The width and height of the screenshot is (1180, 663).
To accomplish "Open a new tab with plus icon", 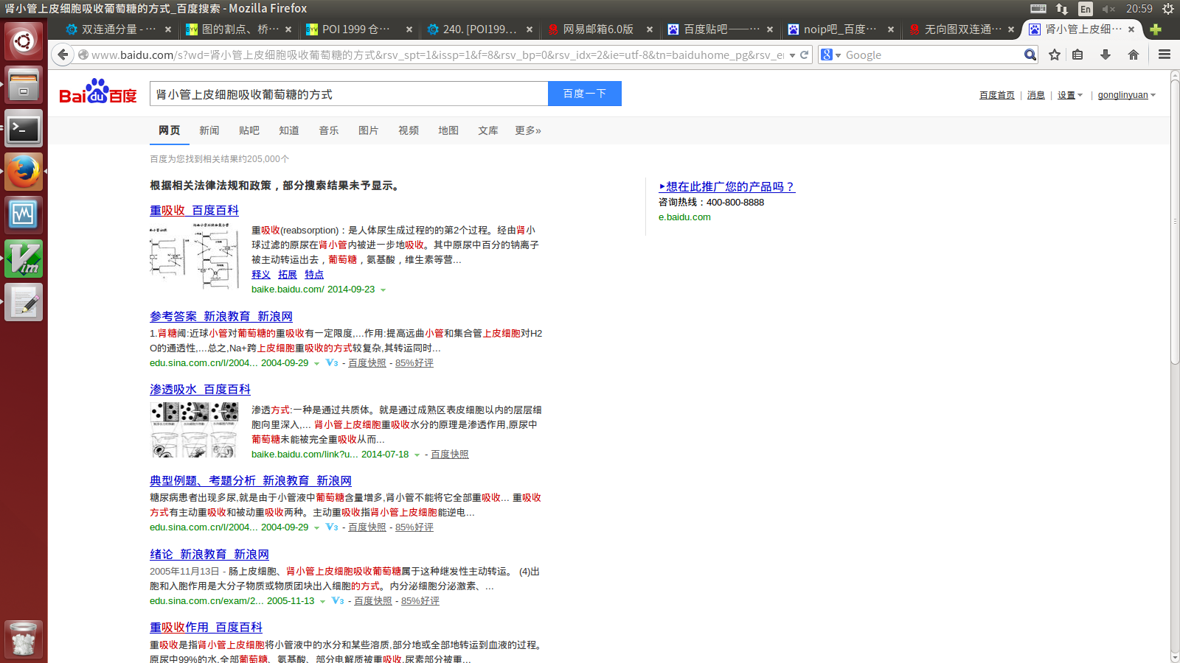I will [x=1156, y=29].
